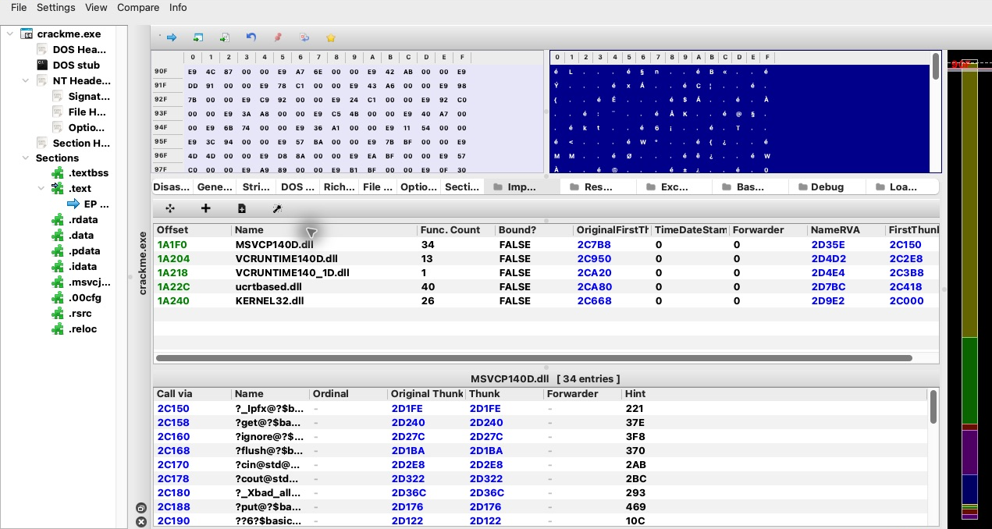Sort imports by the Name column header

coord(324,230)
